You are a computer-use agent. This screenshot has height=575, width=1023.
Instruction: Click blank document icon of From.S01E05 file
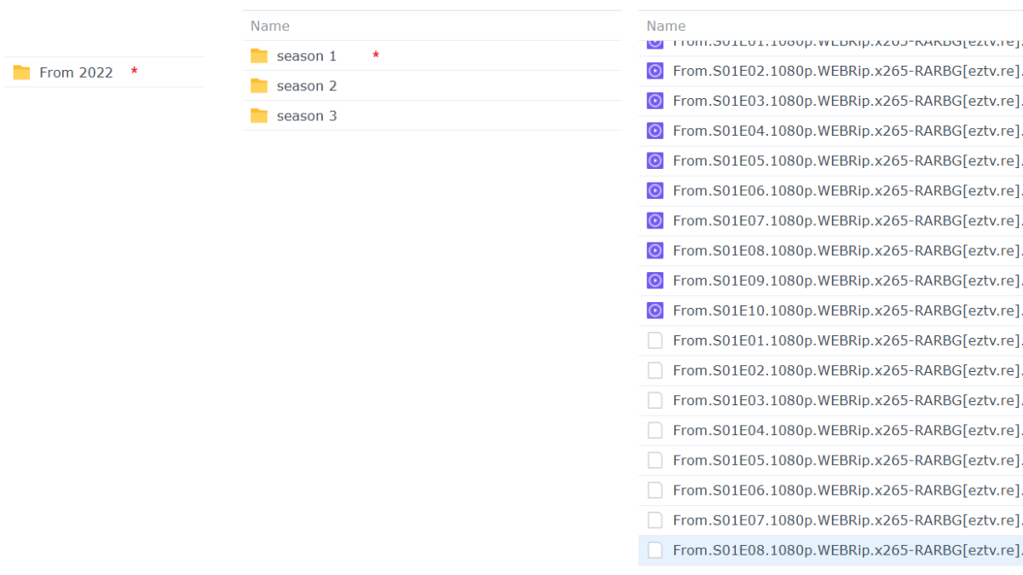click(x=655, y=460)
